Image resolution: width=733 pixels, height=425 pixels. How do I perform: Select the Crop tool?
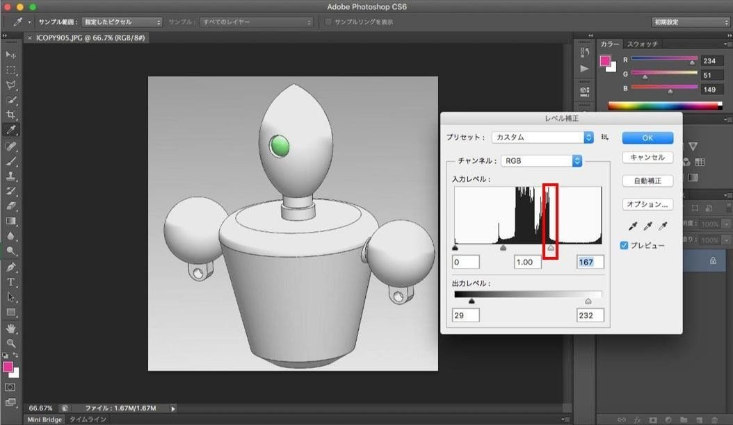coord(10,115)
